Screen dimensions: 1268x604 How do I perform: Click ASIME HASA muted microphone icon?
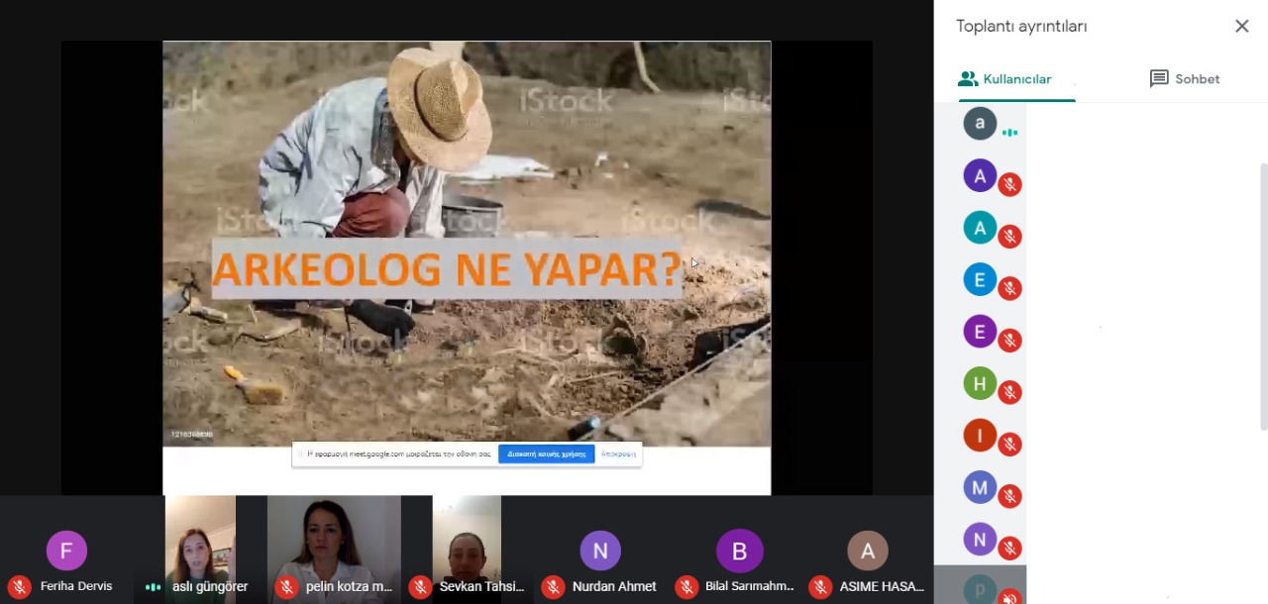820,587
